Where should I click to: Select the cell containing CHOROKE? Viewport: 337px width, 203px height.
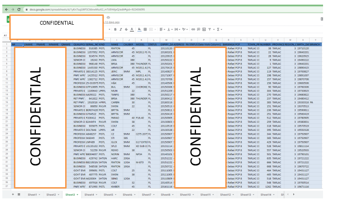(x=142, y=87)
